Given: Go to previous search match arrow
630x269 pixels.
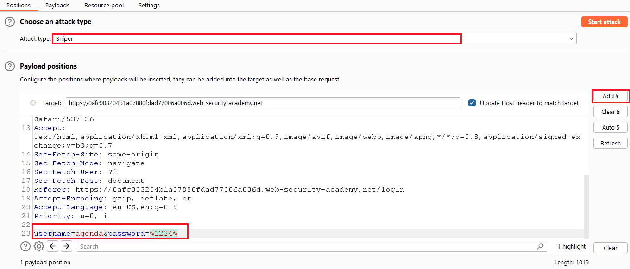Looking at the screenshot, I should [x=53, y=246].
